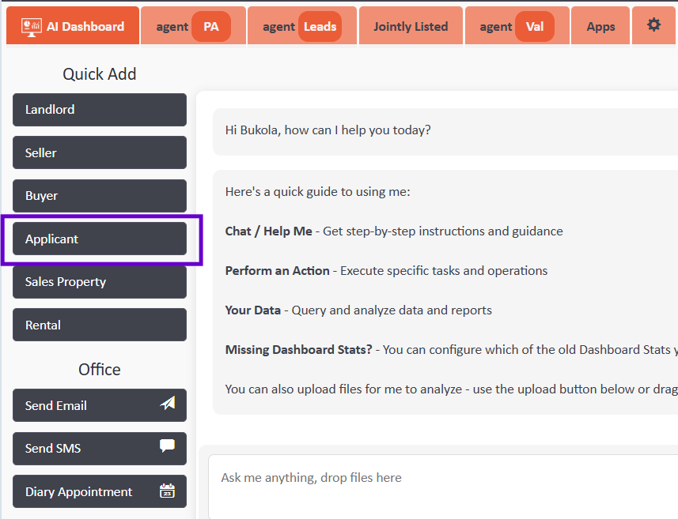The width and height of the screenshot is (678, 519).
Task: Open the settings gear tab
Action: [653, 25]
